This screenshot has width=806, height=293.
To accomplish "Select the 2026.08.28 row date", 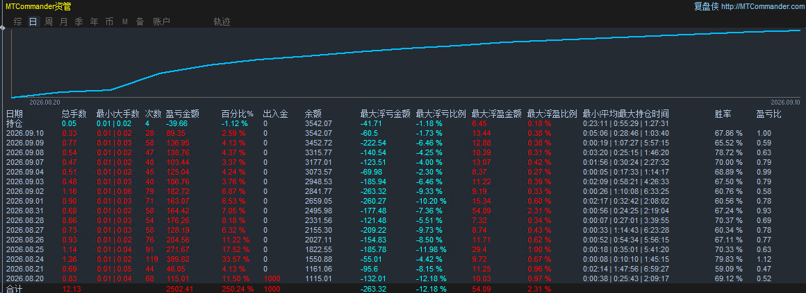I will [24, 220].
